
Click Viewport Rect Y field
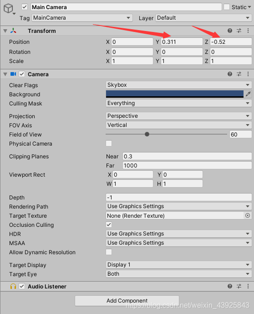(x=183, y=174)
